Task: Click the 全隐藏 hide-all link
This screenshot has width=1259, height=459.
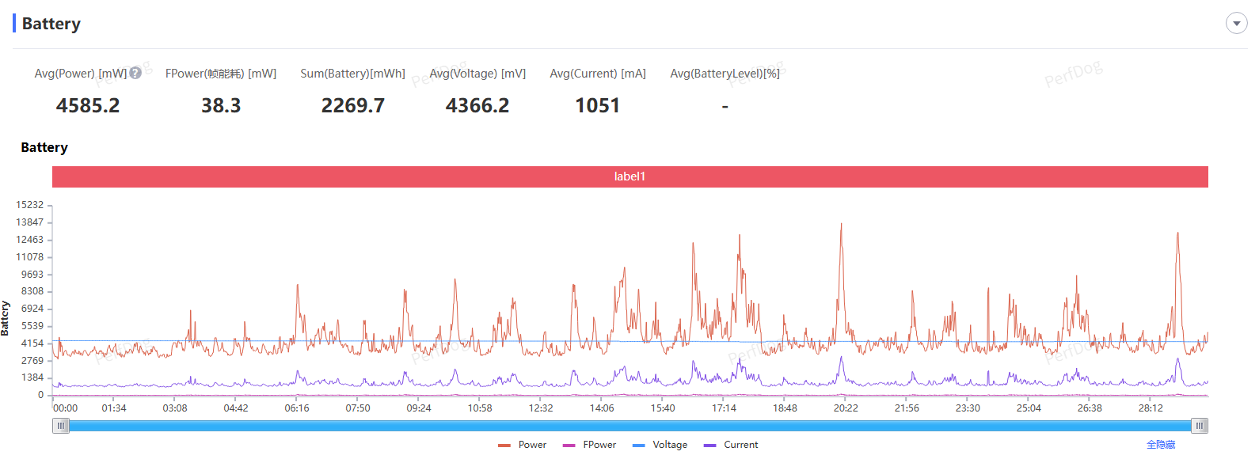Action: click(1161, 445)
